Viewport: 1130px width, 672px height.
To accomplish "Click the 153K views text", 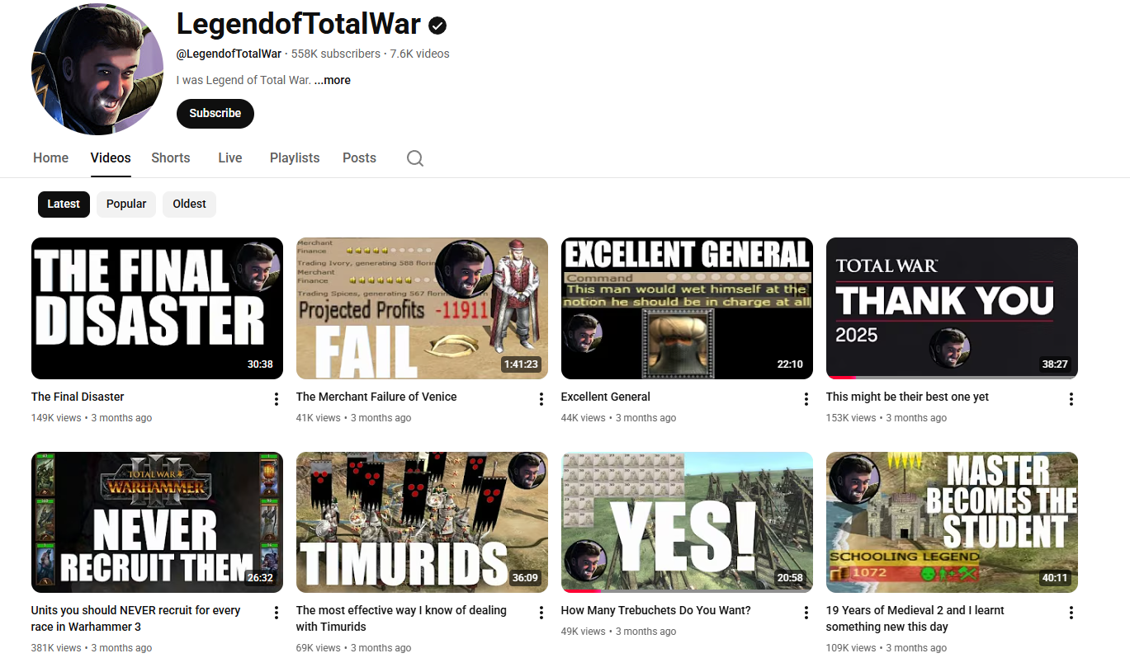I will 851,418.
